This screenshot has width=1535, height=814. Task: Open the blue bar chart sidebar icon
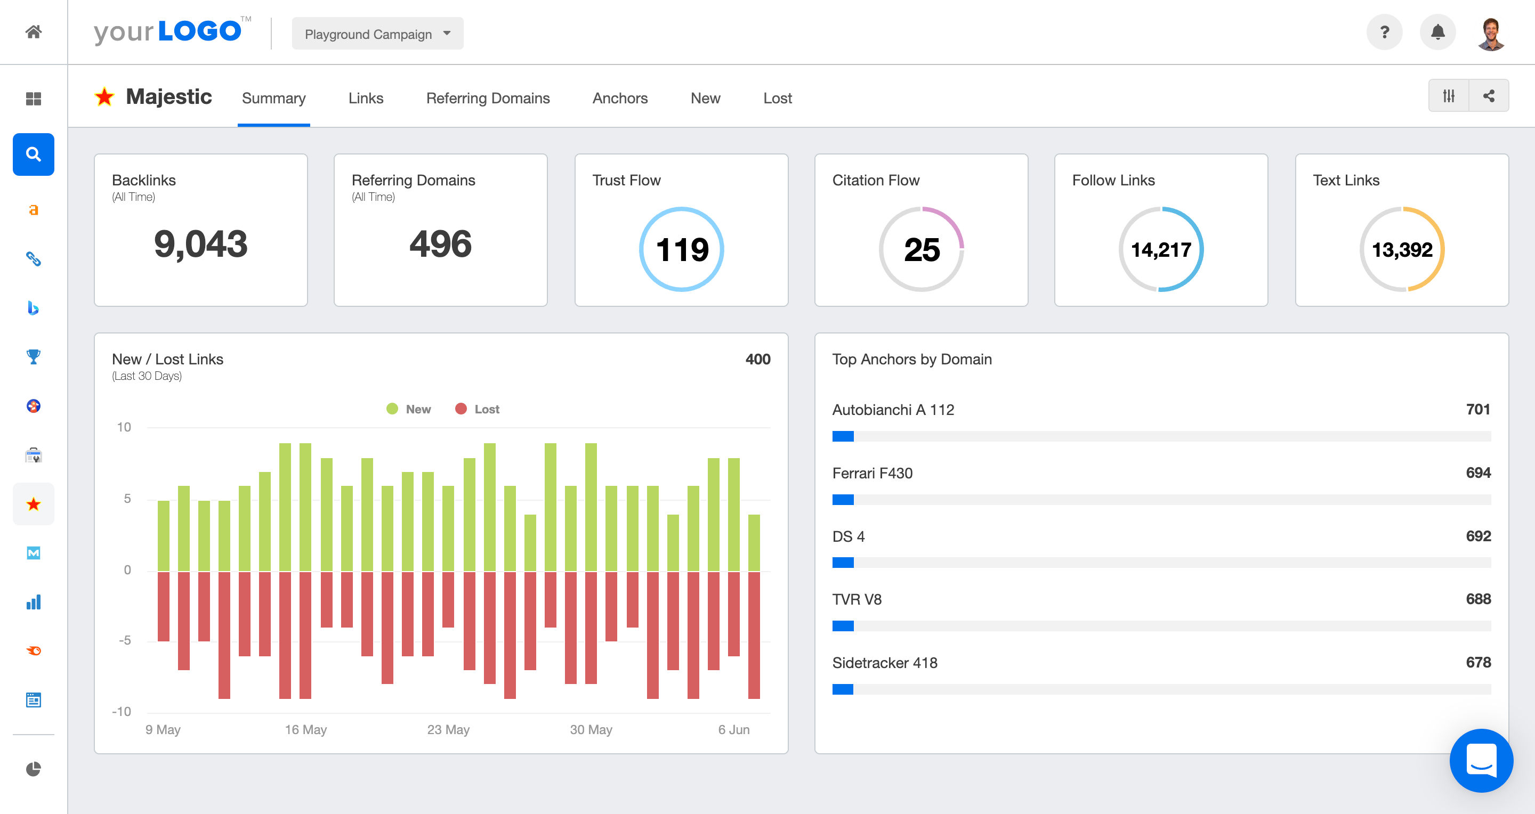pos(34,602)
